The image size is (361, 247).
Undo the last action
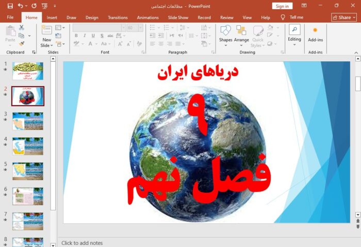pyautogui.click(x=21, y=6)
